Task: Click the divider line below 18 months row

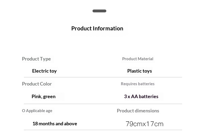Action: pyautogui.click(x=103, y=130)
